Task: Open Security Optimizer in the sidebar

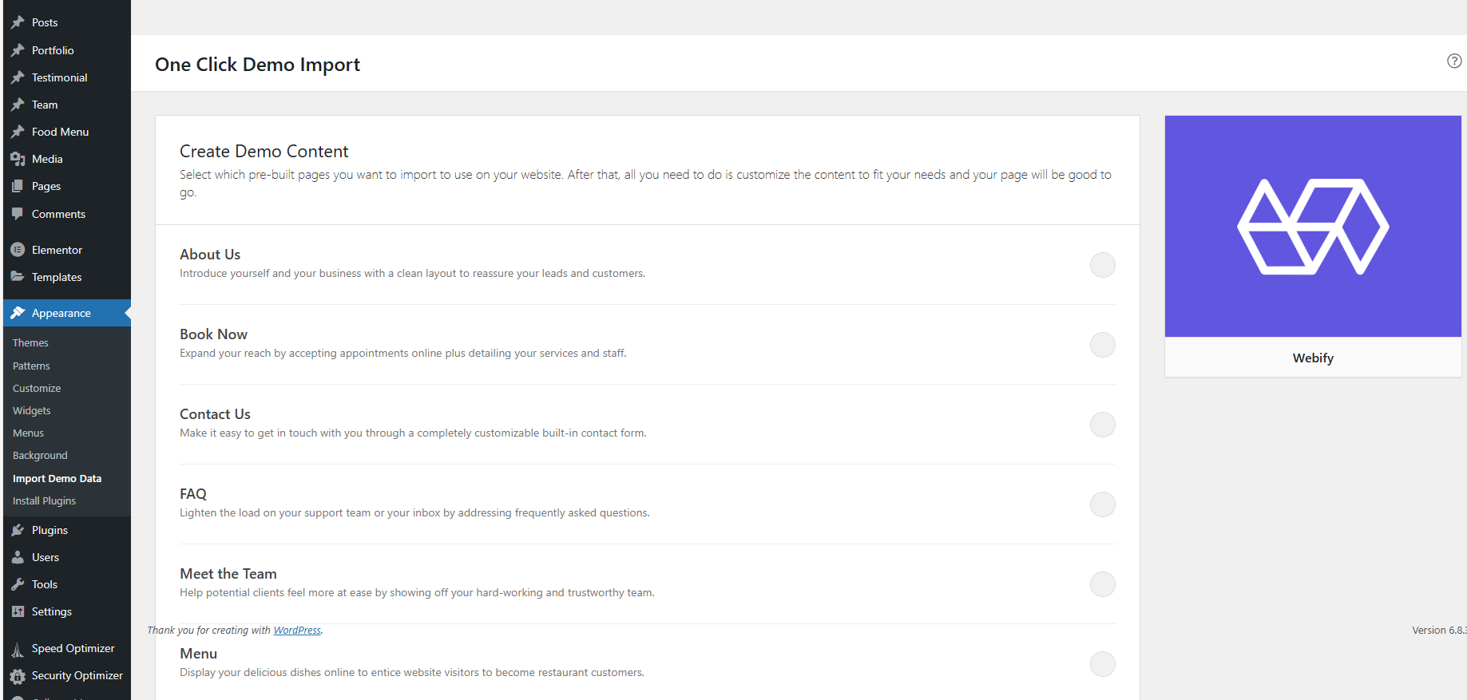Action: point(67,676)
